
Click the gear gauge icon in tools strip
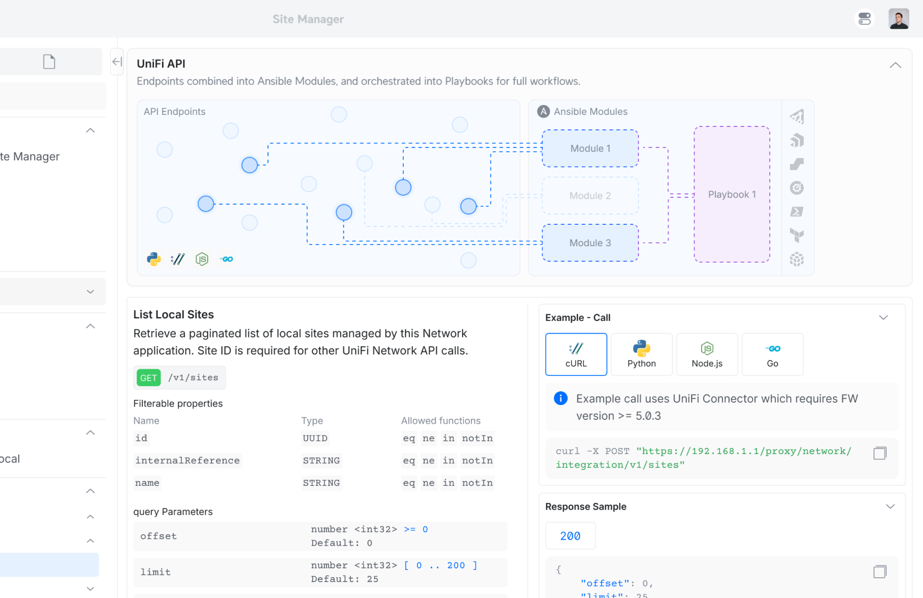tap(797, 188)
